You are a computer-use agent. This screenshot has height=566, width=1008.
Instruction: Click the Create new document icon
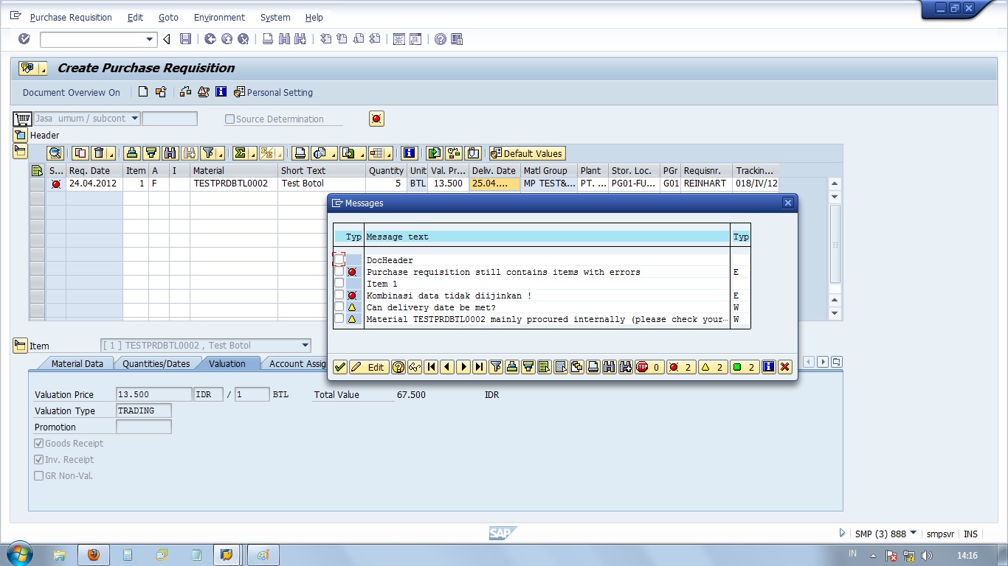coord(143,92)
